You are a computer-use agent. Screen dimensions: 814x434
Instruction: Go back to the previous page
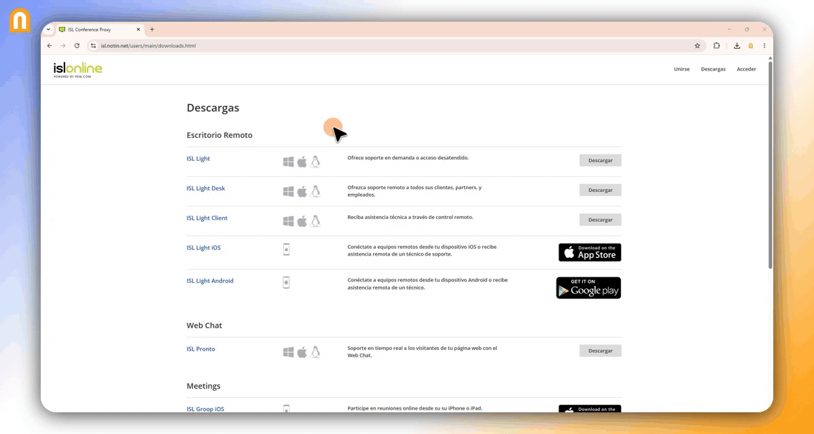coord(50,45)
